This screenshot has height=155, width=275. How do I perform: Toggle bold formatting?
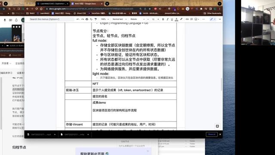pyautogui.click(x=163, y=19)
